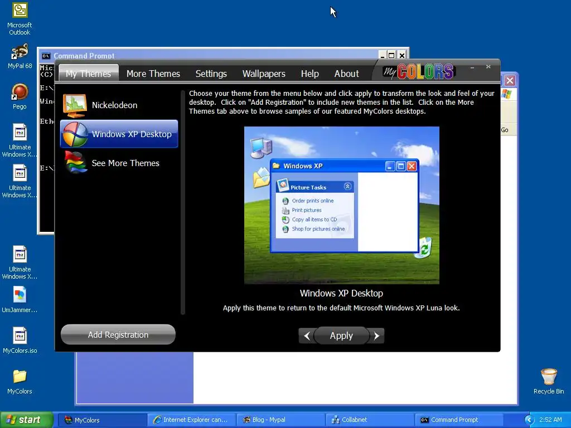The height and width of the screenshot is (428, 571).
Task: Switch to MyColors taskbar button
Action: tap(102, 420)
